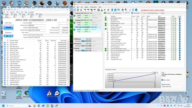192x108 pixels.
Task: Switch to the S.M.A.R.T. tab
Action: coord(126,13)
